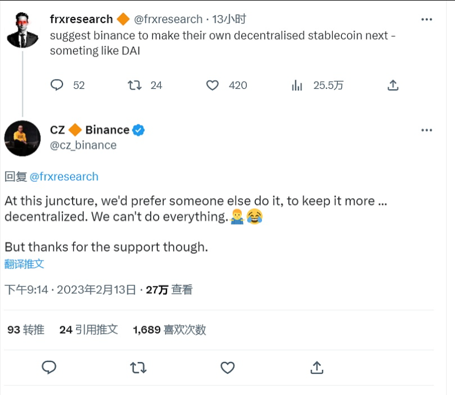The width and height of the screenshot is (455, 395).
Task: Open the more options menu on CZ's tweet
Action: 427,129
